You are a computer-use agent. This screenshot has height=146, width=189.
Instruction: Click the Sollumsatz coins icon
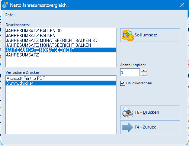(128, 35)
